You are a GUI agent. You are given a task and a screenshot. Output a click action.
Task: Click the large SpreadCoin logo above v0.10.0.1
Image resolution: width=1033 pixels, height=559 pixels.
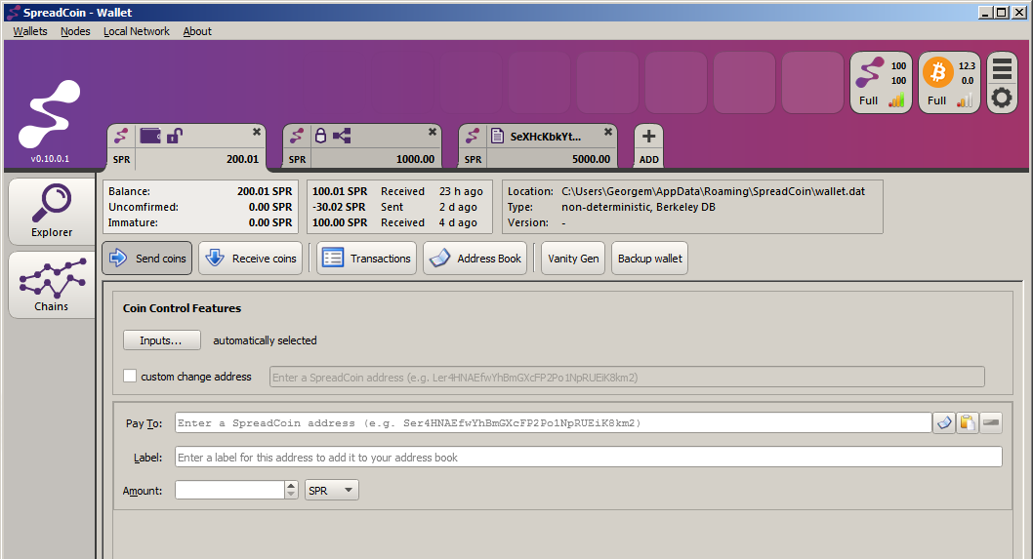click(50, 114)
